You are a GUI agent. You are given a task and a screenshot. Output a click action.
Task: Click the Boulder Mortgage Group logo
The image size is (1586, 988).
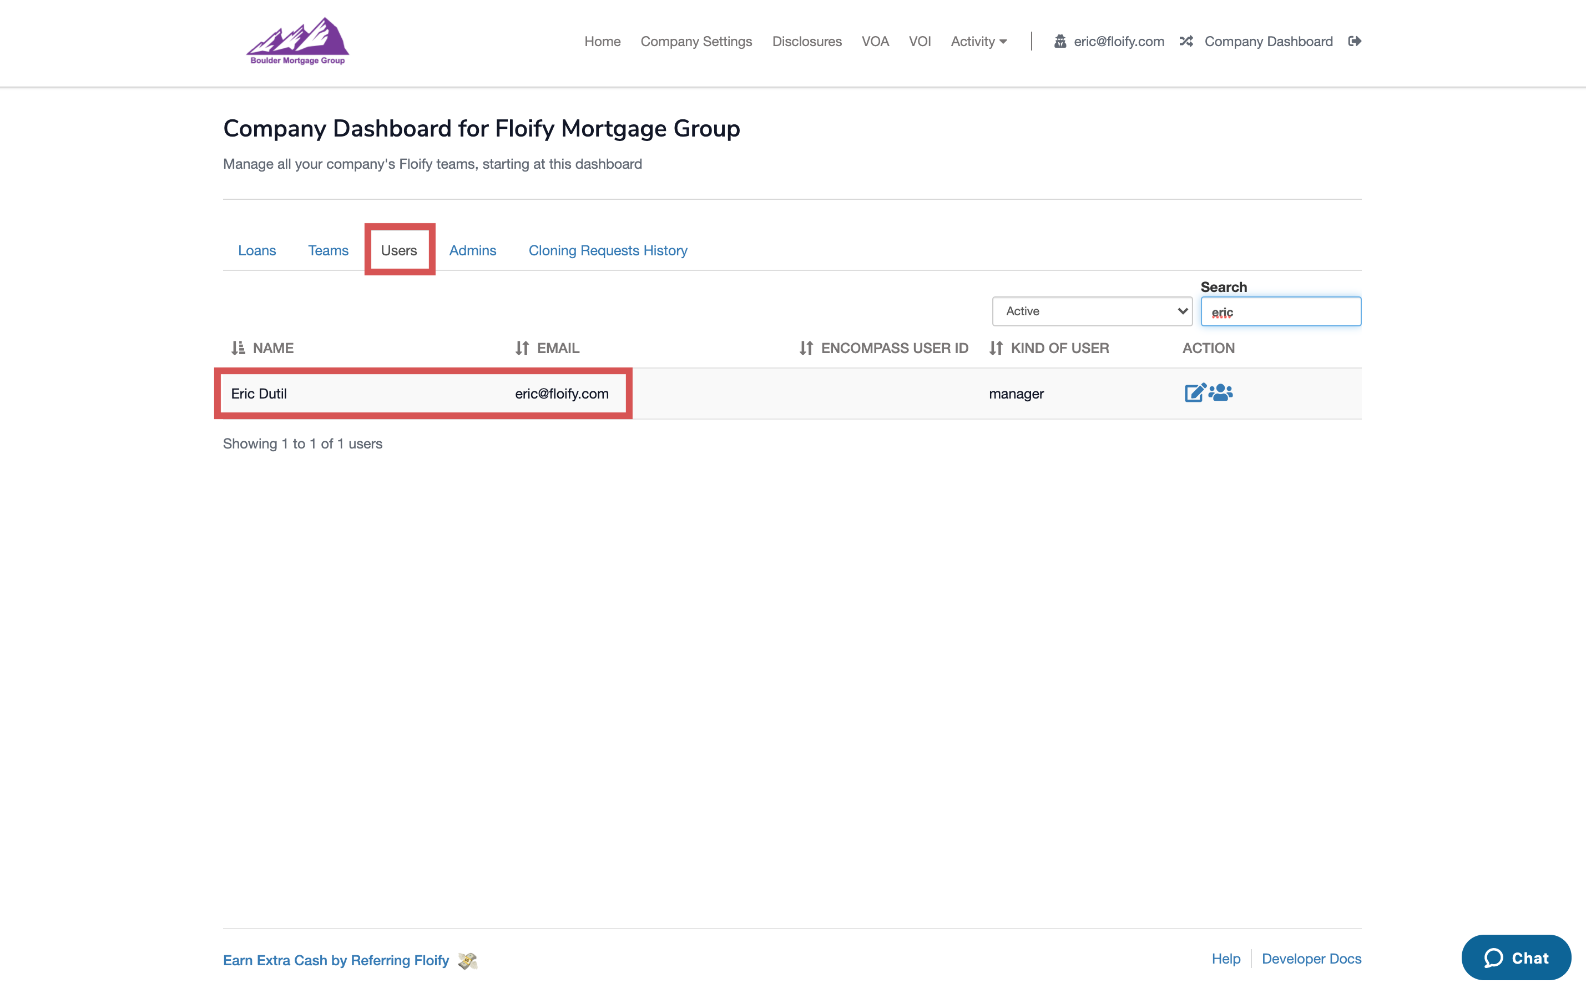pos(298,41)
